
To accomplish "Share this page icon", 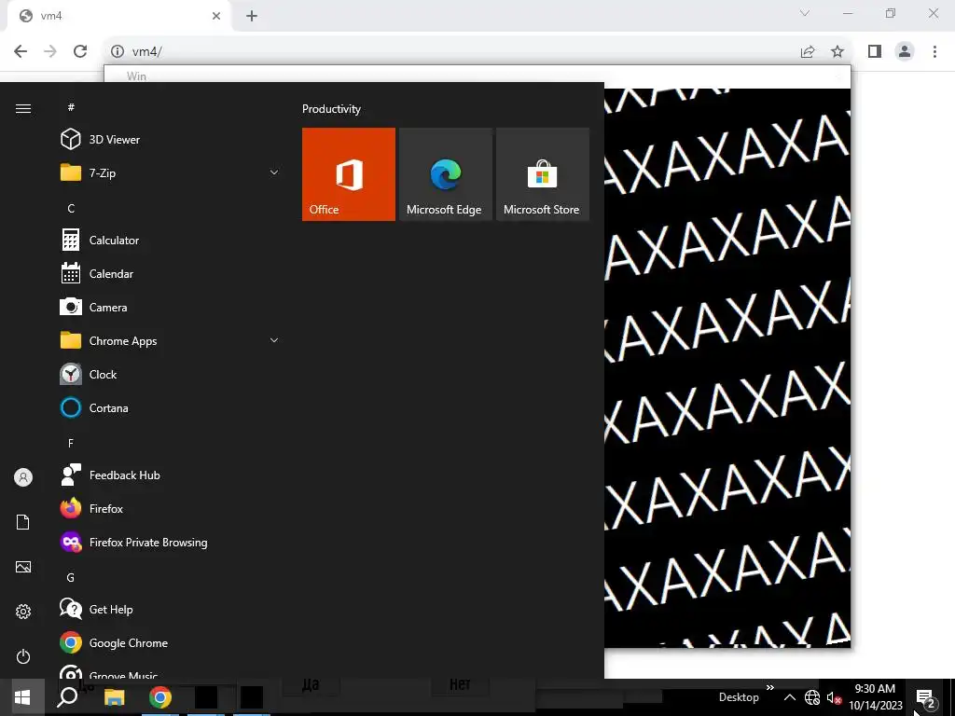I will (x=808, y=52).
